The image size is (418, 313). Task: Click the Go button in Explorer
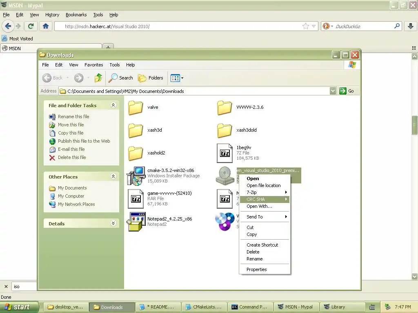347,91
